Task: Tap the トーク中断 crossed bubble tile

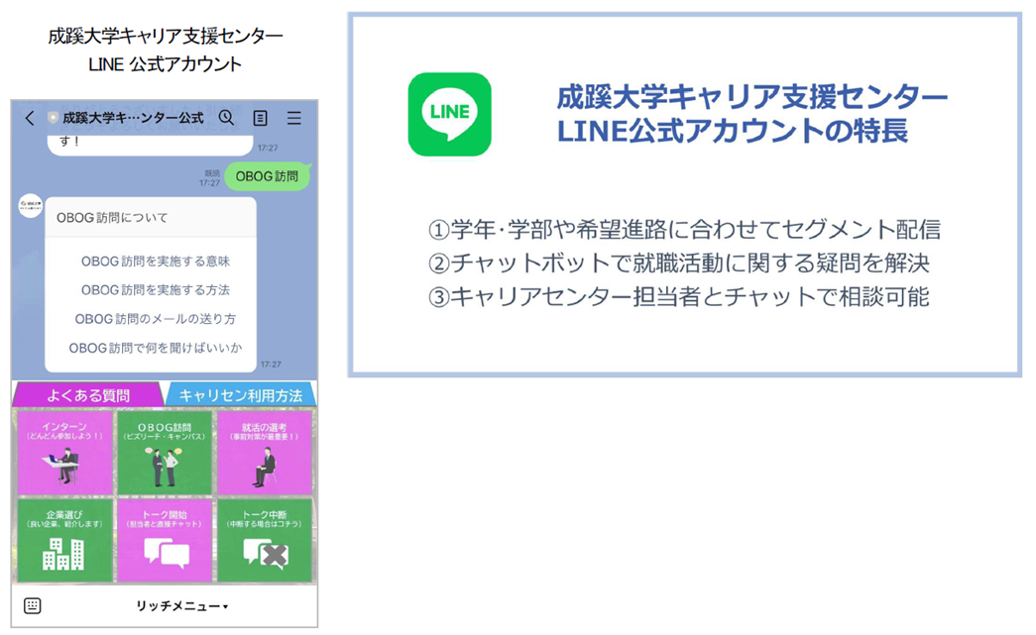Action: tap(265, 540)
